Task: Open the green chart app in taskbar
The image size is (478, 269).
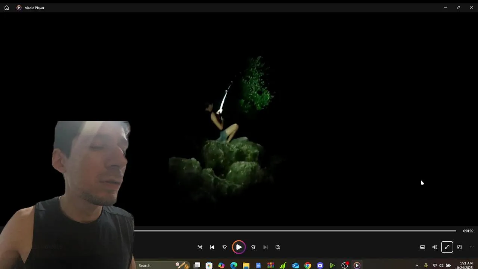Action: tap(283, 265)
